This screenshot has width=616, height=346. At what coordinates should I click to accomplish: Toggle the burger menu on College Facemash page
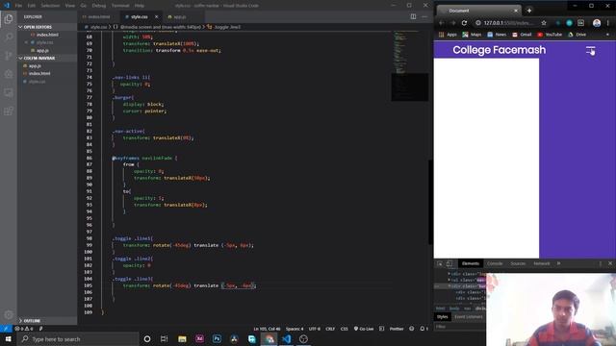590,50
